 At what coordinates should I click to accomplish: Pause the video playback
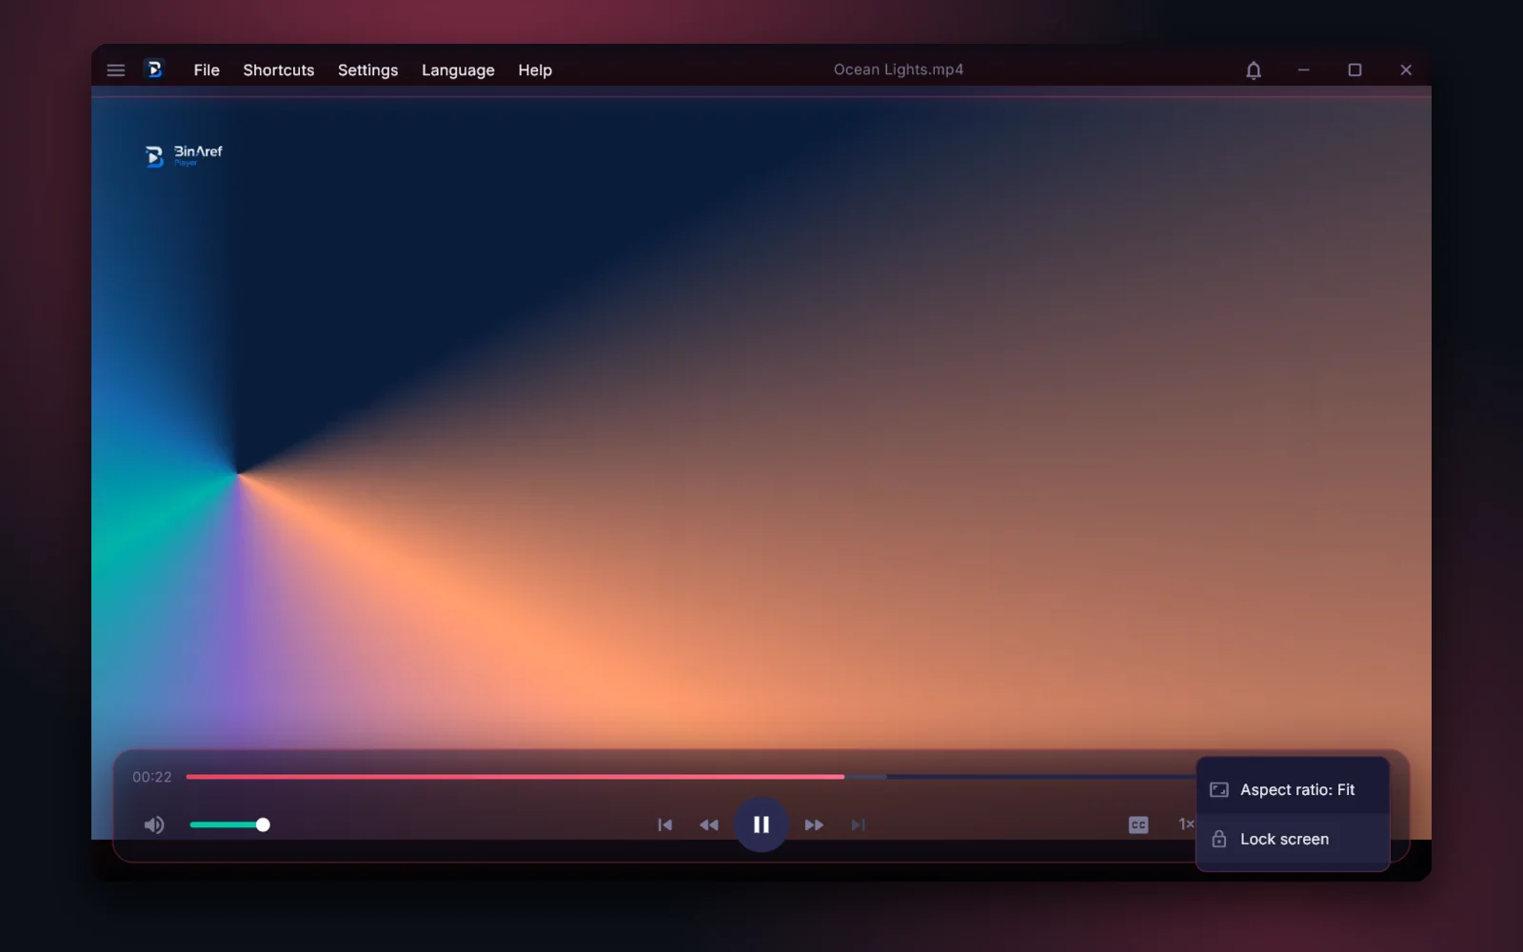761,824
